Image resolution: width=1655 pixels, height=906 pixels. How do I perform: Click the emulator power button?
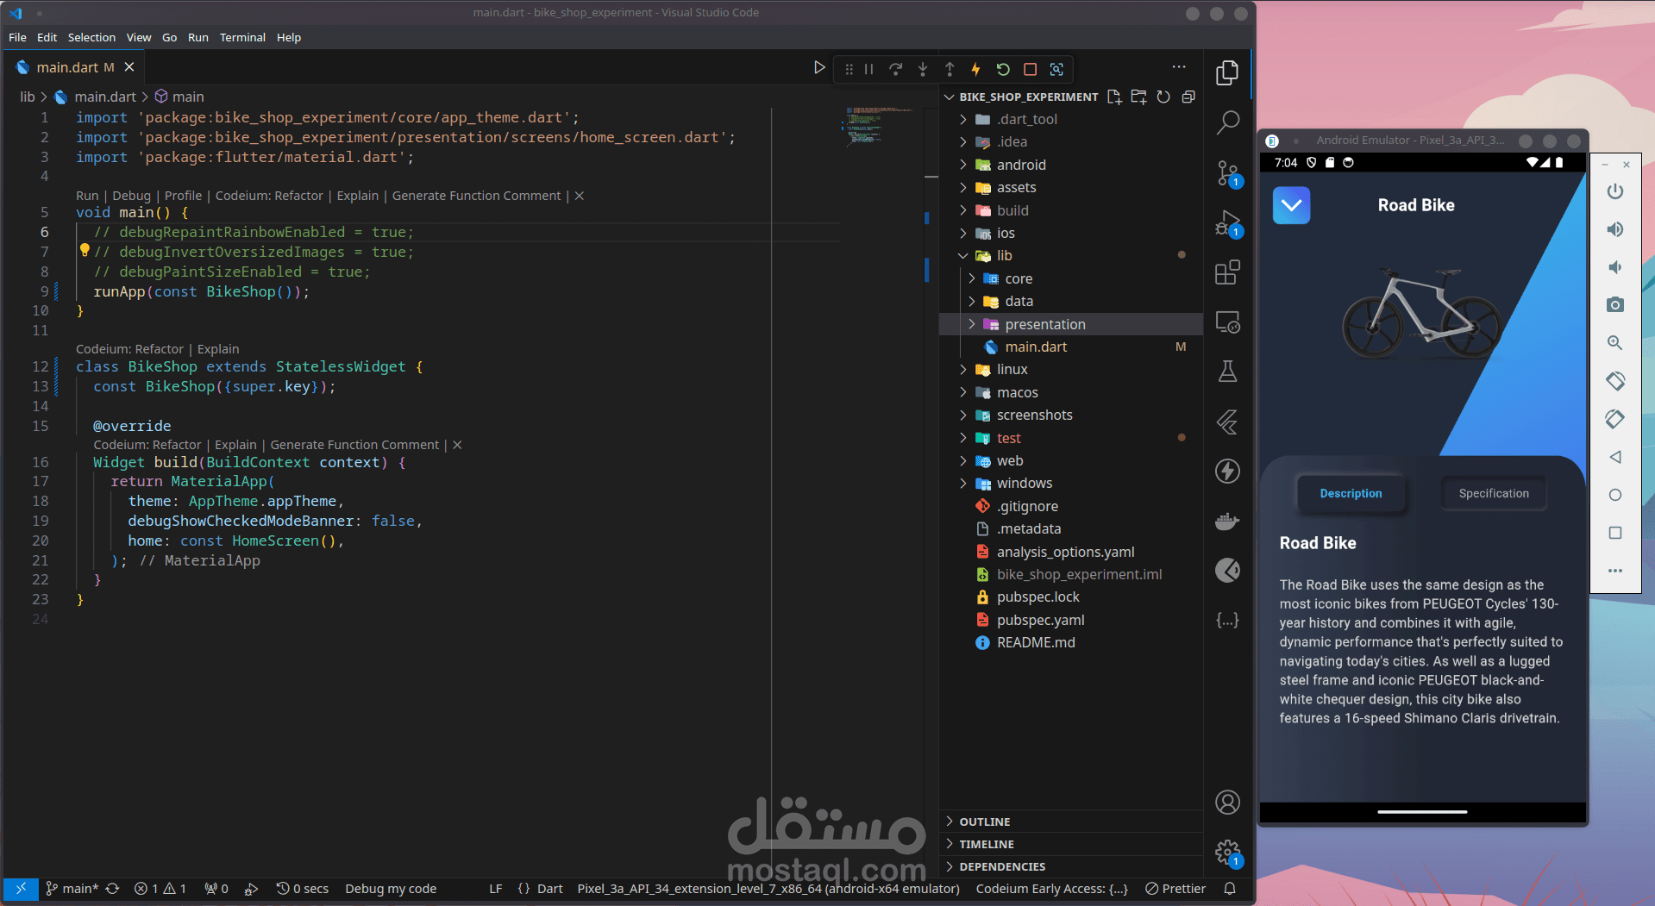coord(1615,191)
